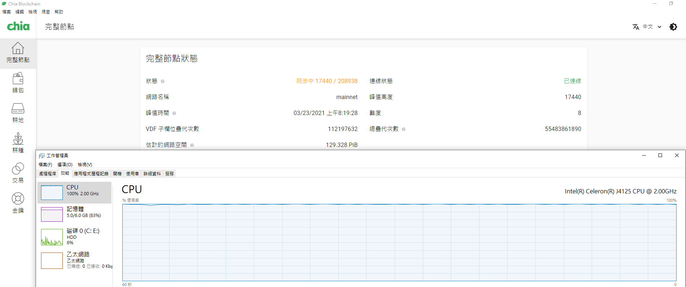686x287 pixels.
Task: Switch to the 應用程式歷程記錄 tab
Action: click(91, 173)
